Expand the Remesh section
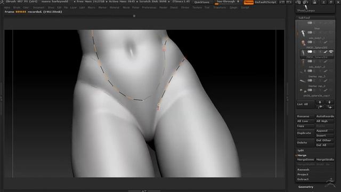Viewport: 341px width, 192px height. pos(303,170)
